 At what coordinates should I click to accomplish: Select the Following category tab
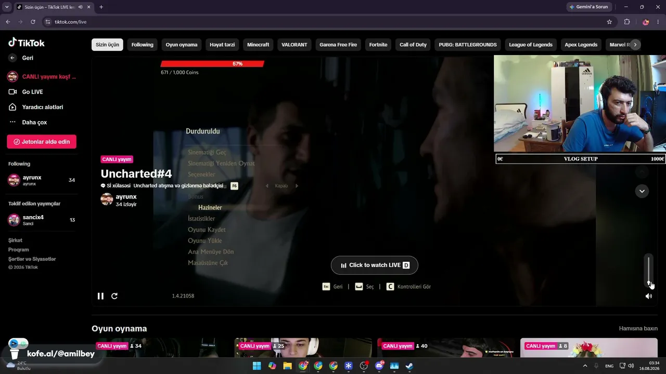coord(142,45)
